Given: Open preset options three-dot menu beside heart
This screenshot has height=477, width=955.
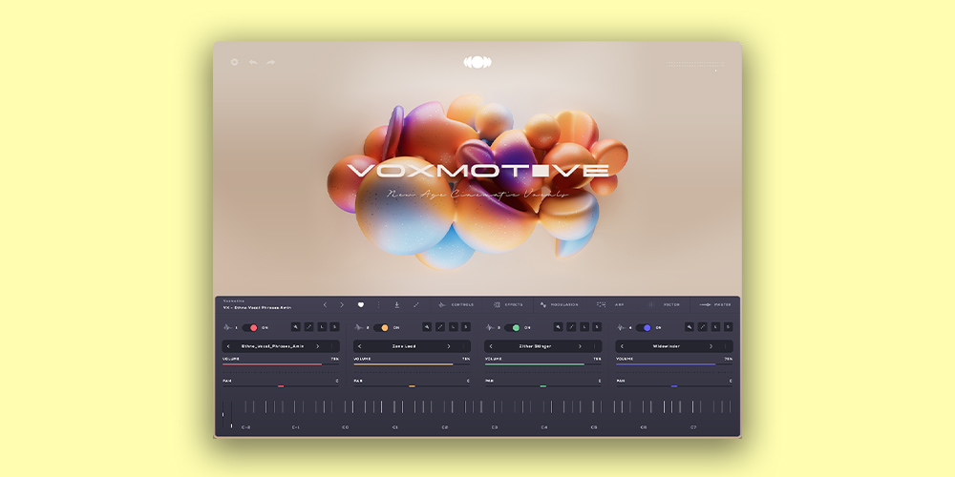Looking at the screenshot, I should (378, 305).
